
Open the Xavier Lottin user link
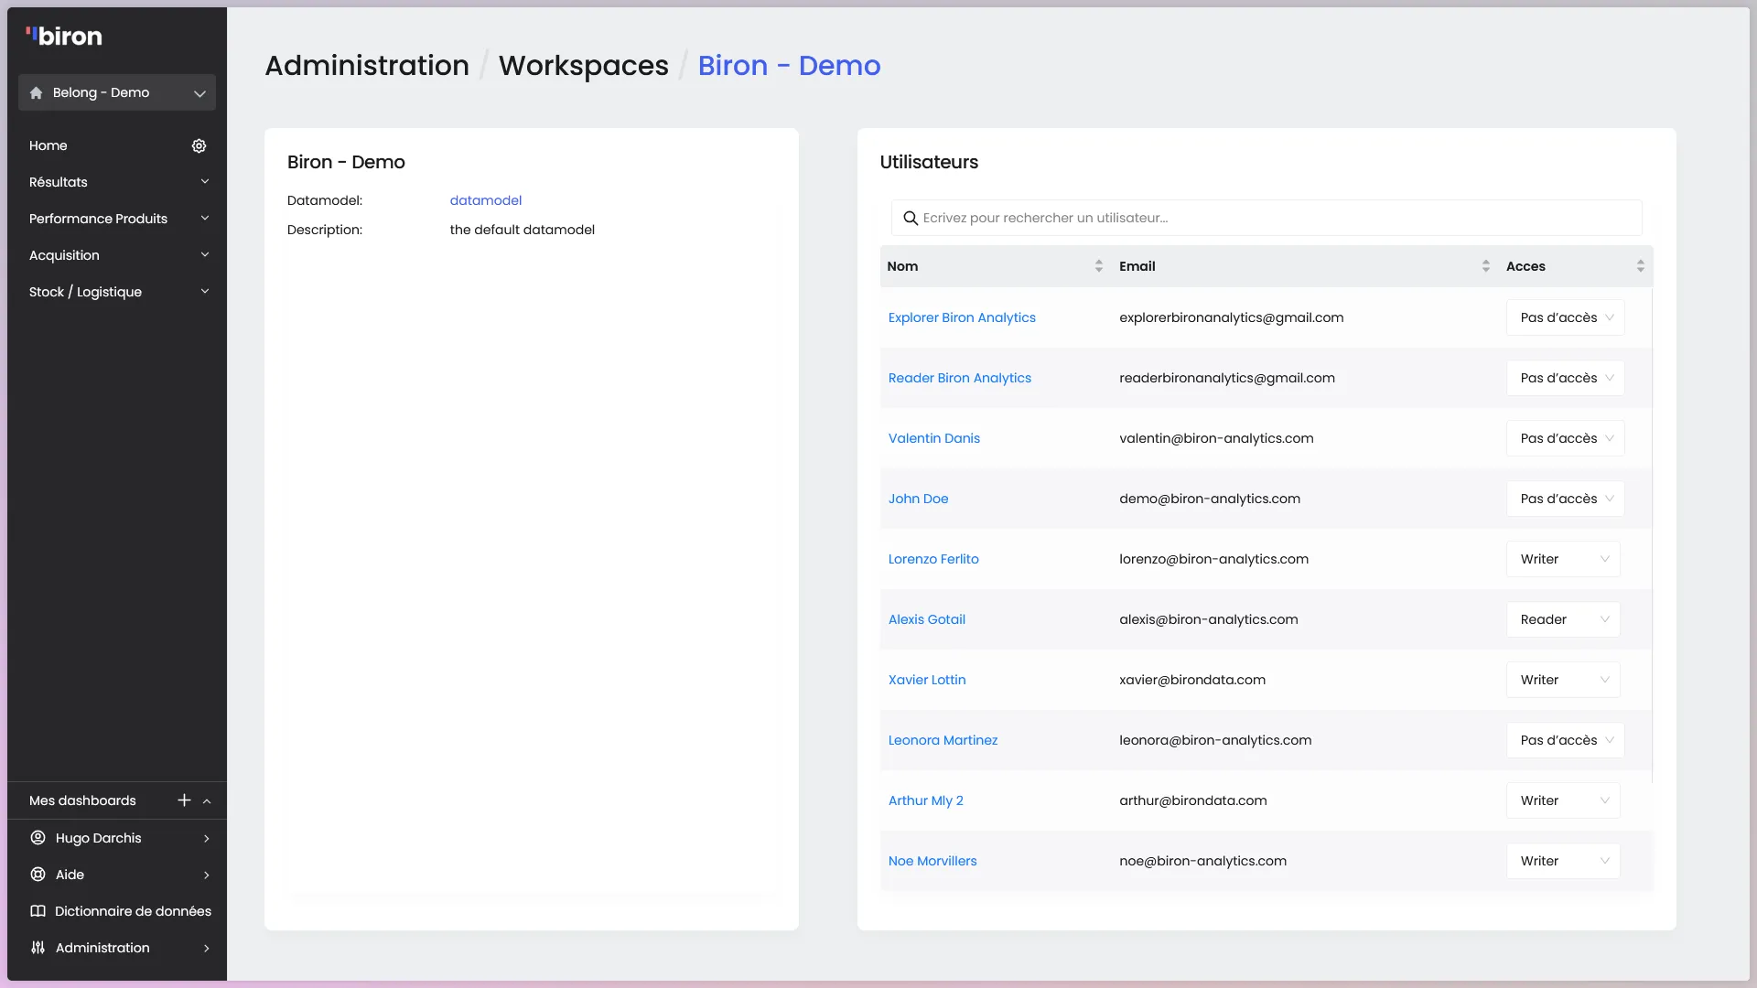point(927,680)
